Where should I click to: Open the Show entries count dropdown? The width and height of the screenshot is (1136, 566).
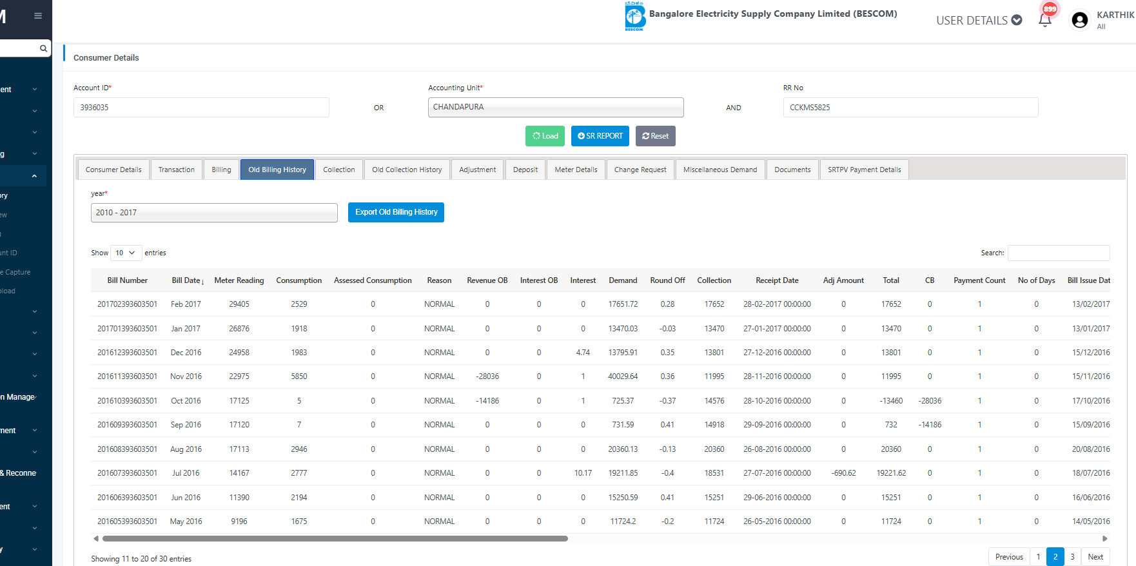tap(126, 253)
